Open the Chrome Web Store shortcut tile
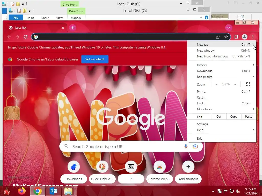262x196 pixels. [x=159, y=172]
